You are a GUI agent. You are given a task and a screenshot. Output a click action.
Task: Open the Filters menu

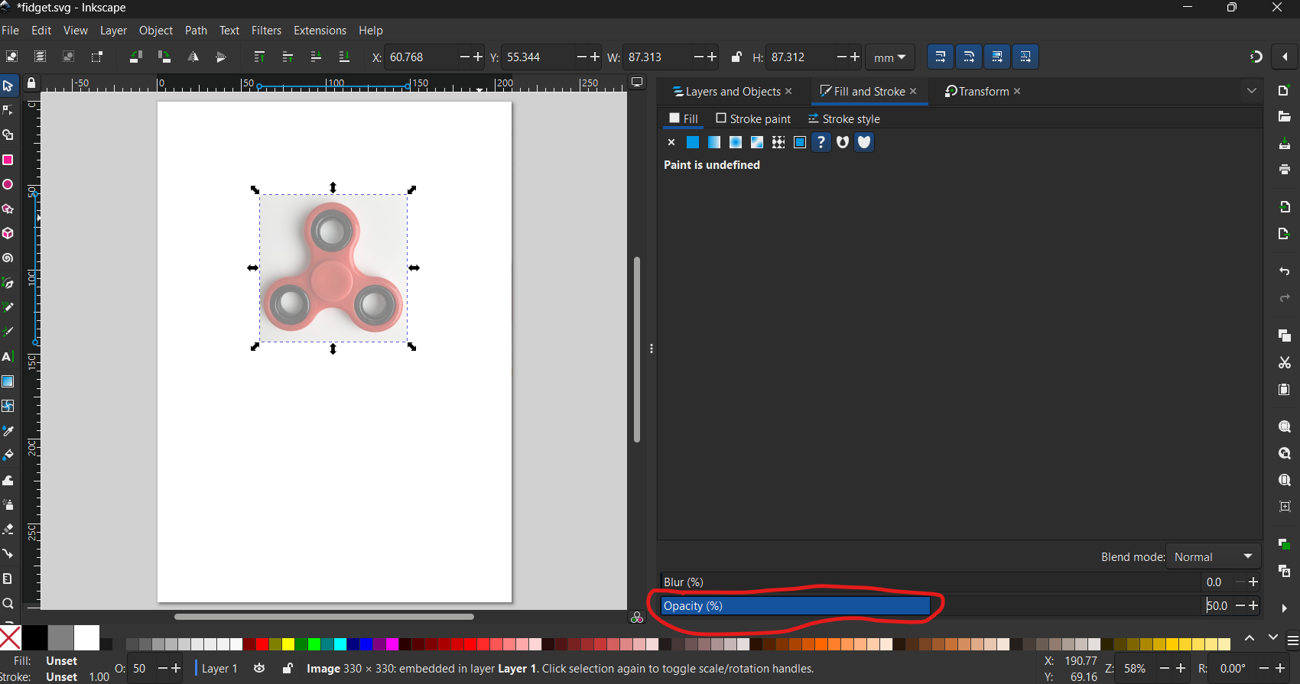pos(266,31)
